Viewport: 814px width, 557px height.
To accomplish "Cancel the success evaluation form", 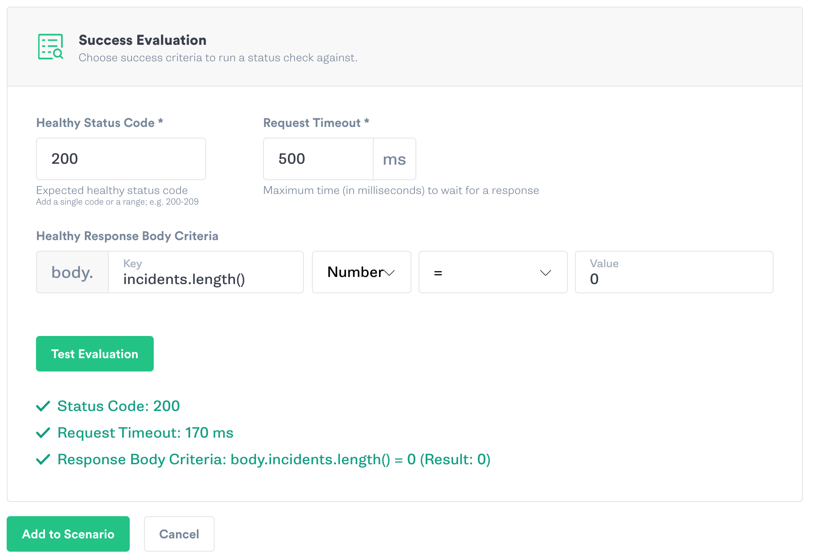I will [x=179, y=534].
